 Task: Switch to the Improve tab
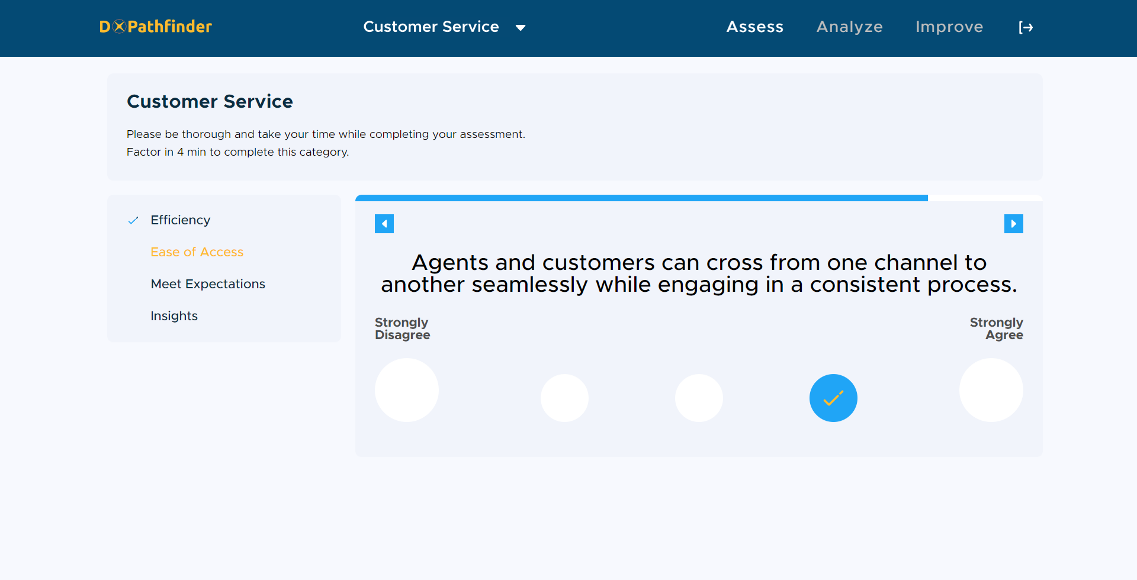click(x=949, y=27)
